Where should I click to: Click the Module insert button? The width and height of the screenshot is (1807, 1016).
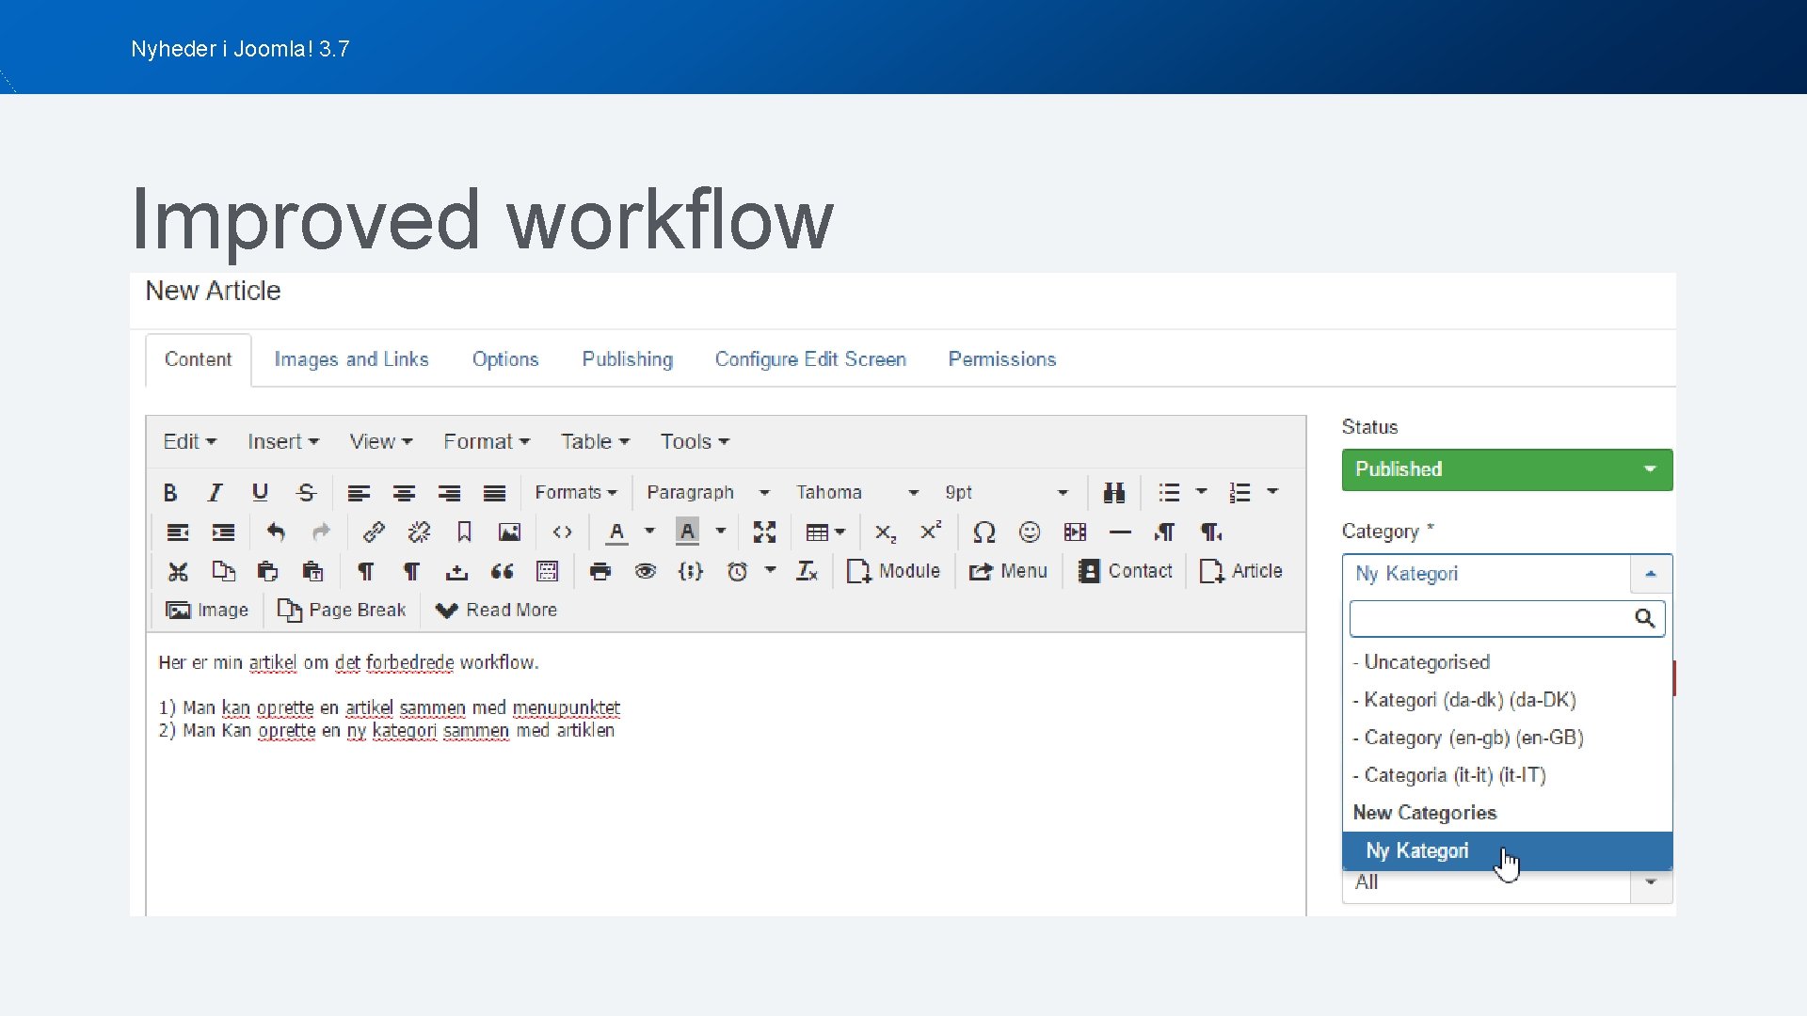click(893, 572)
